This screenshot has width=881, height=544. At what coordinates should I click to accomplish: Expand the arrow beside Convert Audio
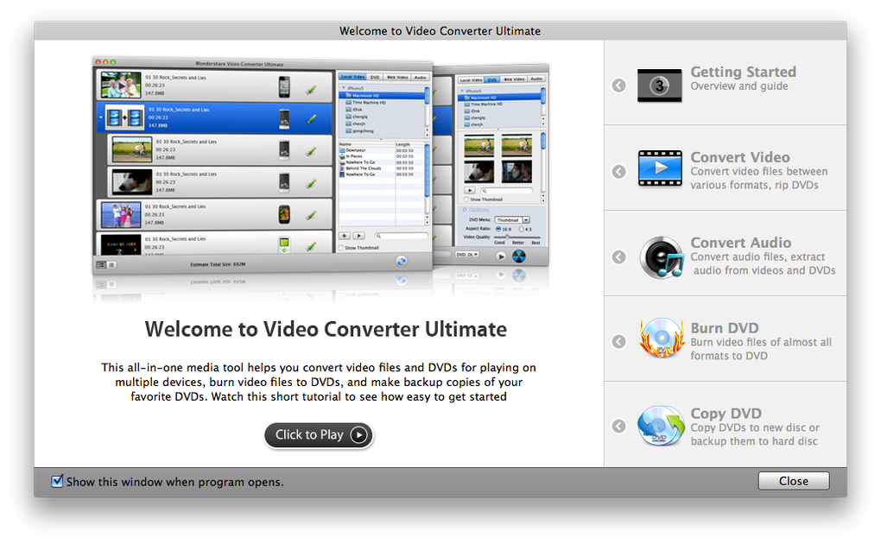618,256
